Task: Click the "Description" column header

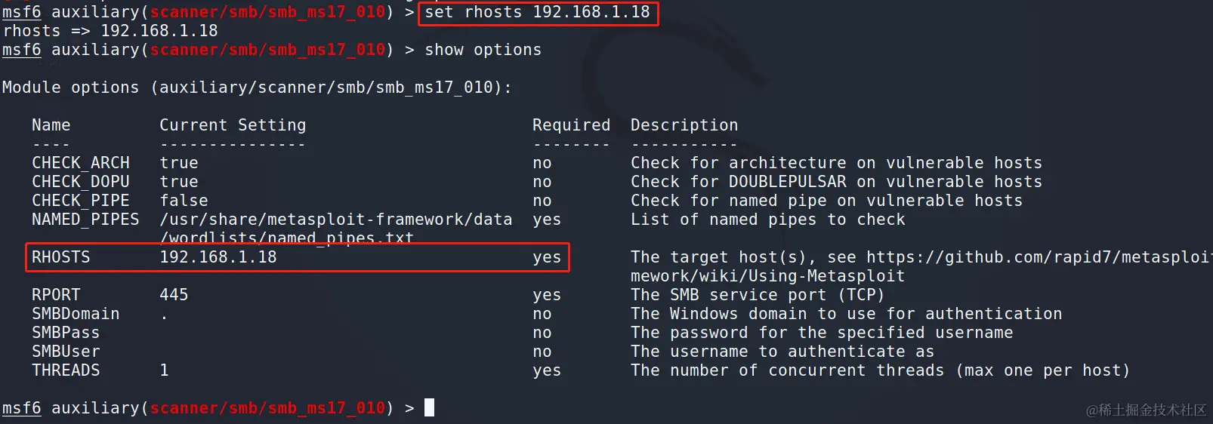Action: point(684,125)
